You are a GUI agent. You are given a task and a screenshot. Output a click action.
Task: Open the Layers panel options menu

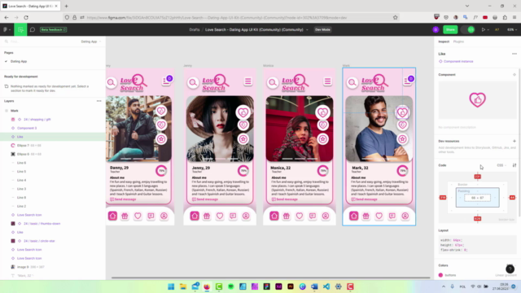pyautogui.click(x=99, y=101)
